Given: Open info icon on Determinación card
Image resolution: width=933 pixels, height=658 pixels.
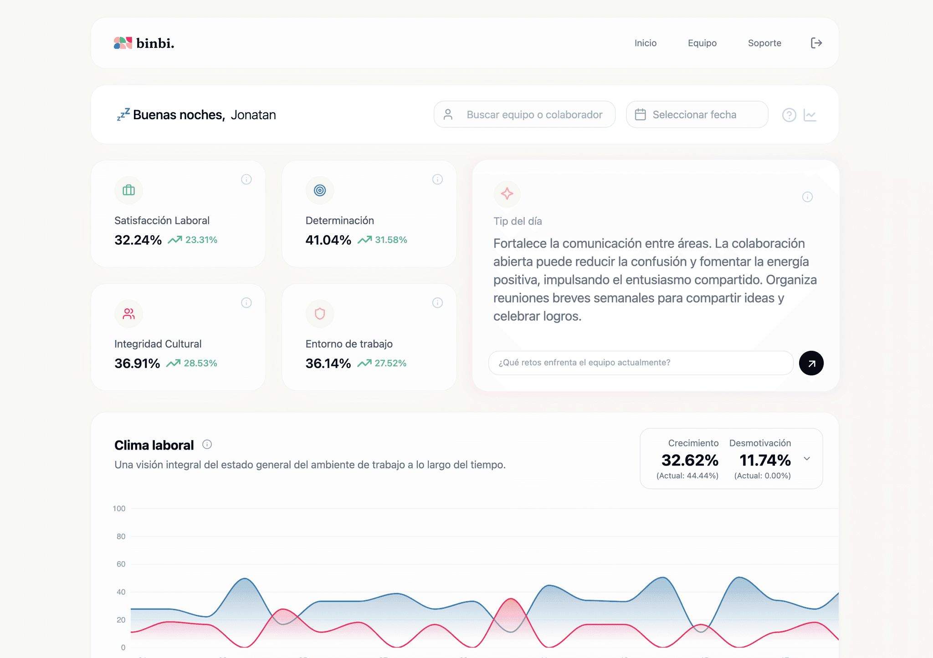Looking at the screenshot, I should point(437,179).
